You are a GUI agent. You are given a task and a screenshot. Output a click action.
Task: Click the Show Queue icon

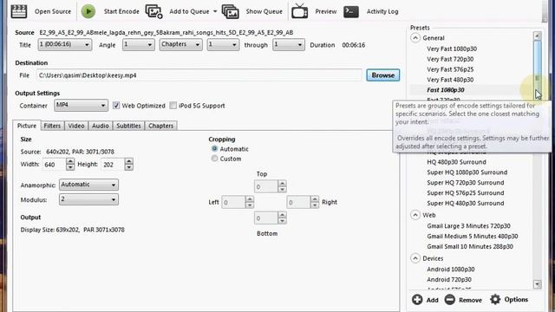pos(231,11)
